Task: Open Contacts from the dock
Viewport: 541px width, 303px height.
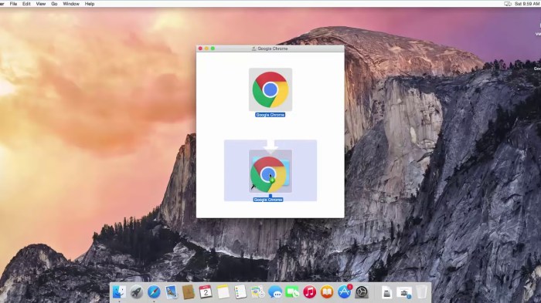Action: (189, 292)
